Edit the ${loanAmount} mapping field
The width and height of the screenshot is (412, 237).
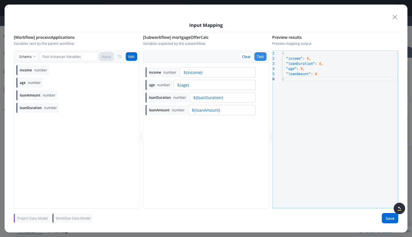coord(222,110)
